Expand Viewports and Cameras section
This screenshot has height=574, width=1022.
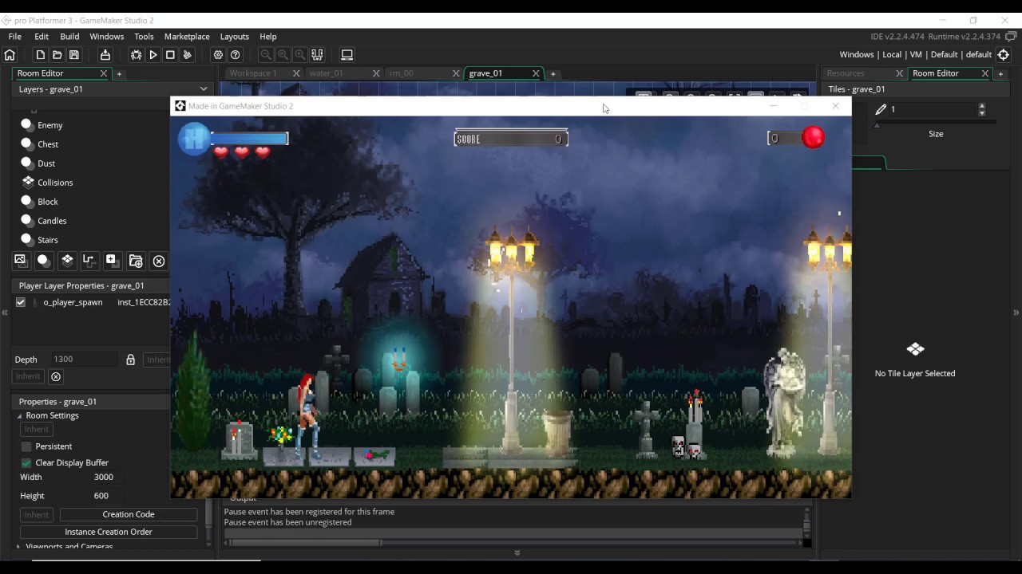pos(20,547)
